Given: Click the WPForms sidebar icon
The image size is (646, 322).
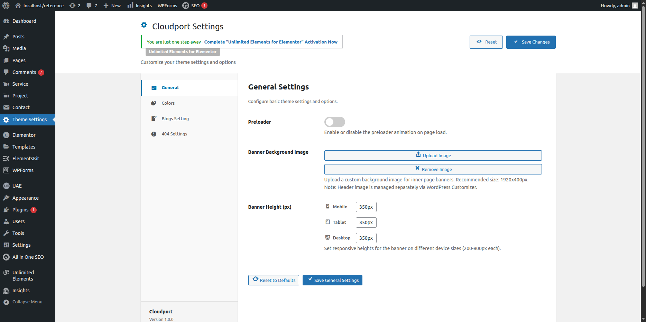Looking at the screenshot, I should pos(6,170).
